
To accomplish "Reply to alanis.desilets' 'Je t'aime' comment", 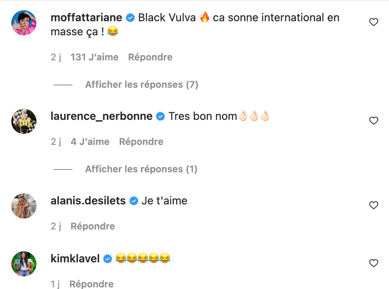I will (92, 226).
